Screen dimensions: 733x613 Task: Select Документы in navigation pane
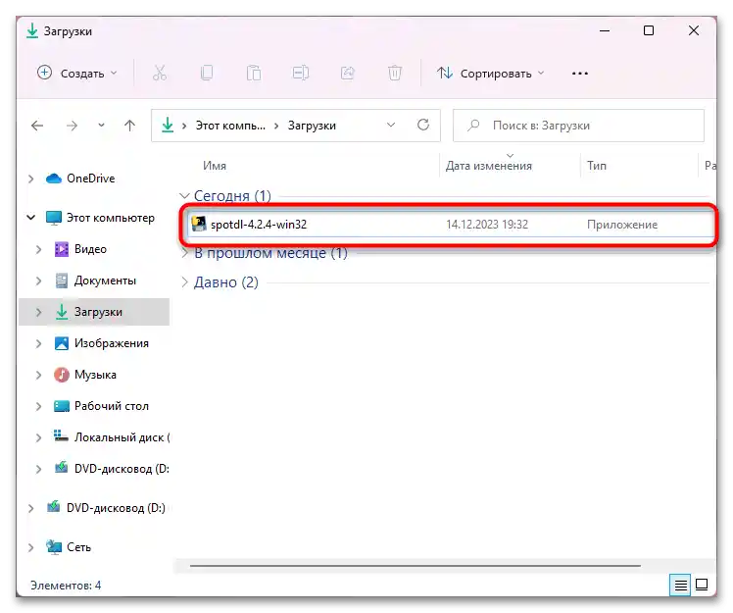tap(105, 281)
